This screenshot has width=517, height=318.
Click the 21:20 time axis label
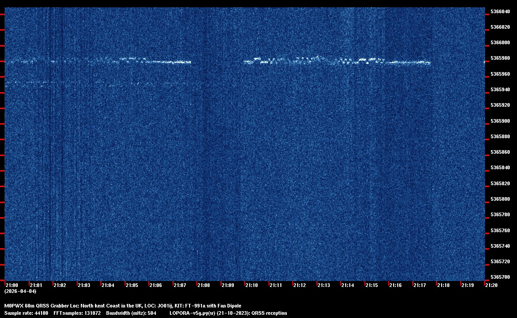(x=491, y=285)
